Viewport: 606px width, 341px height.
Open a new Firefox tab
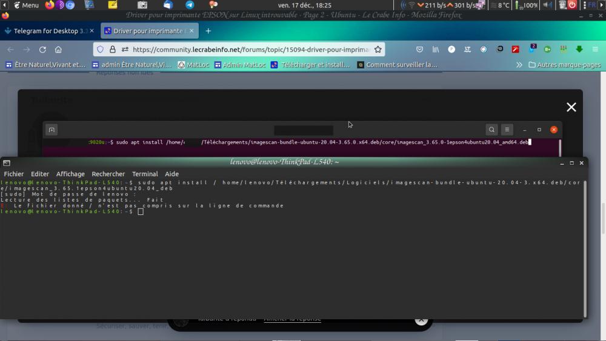208,31
